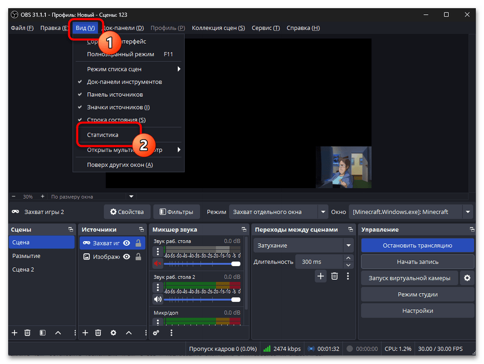Uncheck Панель источников in the Вид menu
The width and height of the screenshot is (484, 364).
115,94
